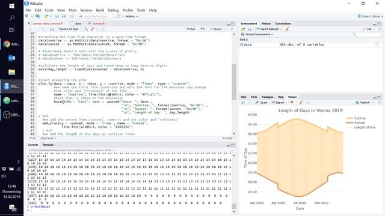Screen dimensions: 385x216
Task: Click the editor's save disk icon
Action: 52,29
